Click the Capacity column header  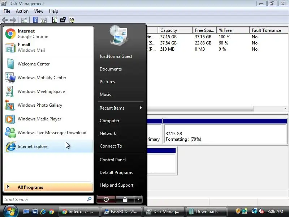click(x=175, y=30)
